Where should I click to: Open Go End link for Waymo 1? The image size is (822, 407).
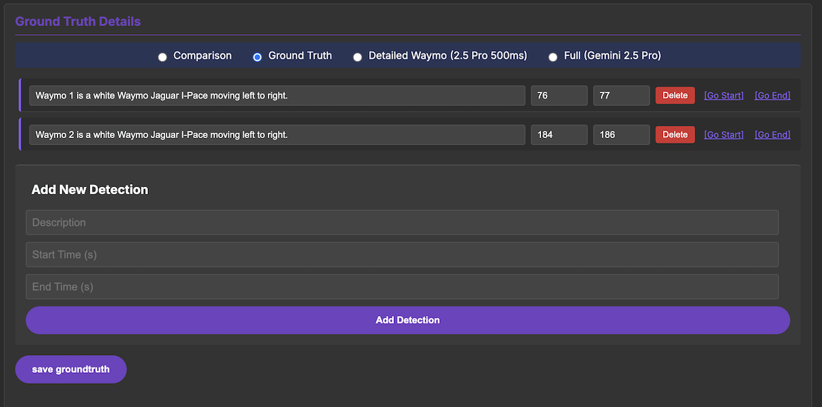click(x=773, y=96)
